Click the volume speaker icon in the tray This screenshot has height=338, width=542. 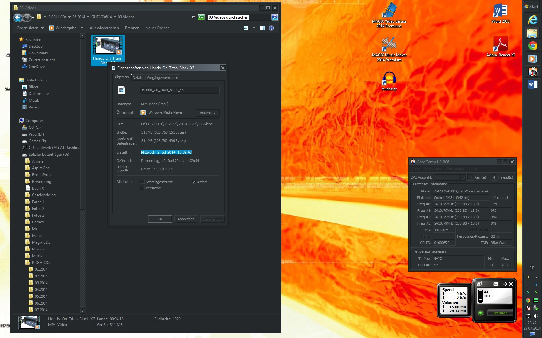click(536, 316)
